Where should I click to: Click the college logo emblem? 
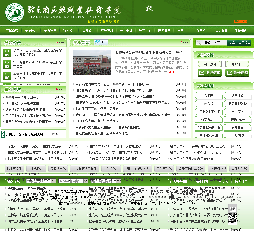point(14,12)
